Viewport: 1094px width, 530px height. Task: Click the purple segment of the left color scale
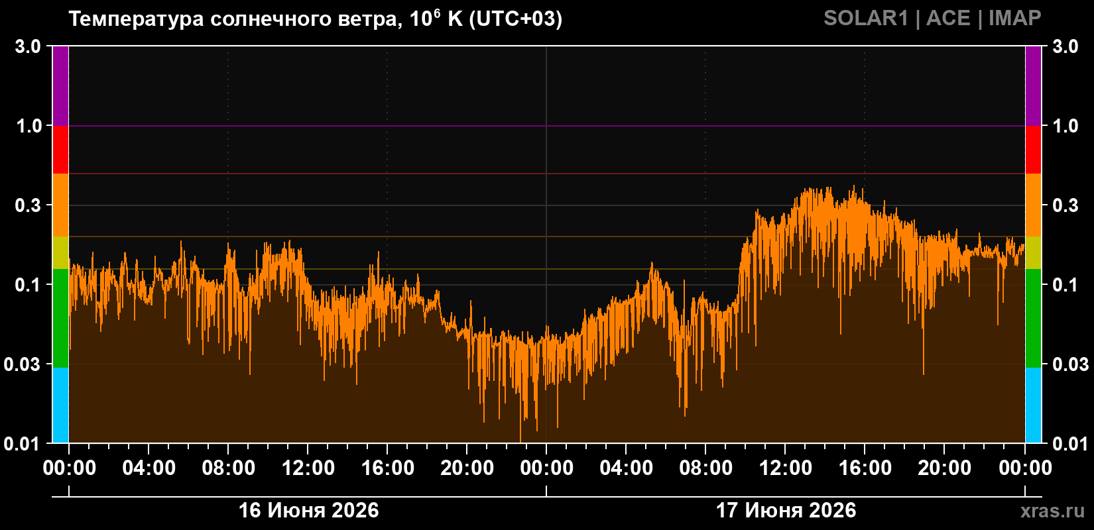tap(60, 86)
